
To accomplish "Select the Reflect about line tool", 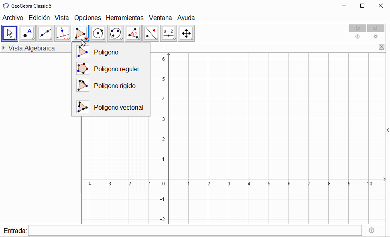I will (x=151, y=33).
